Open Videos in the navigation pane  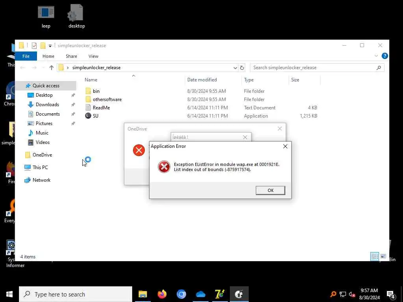click(x=43, y=142)
